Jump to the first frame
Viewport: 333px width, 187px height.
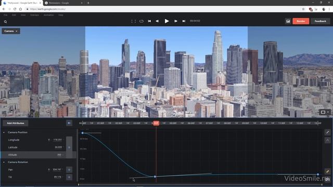point(149,21)
